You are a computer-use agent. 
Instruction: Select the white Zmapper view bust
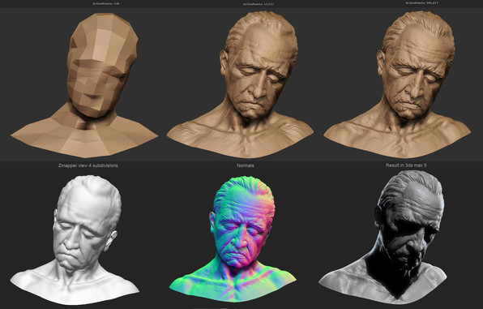[x=75, y=240]
